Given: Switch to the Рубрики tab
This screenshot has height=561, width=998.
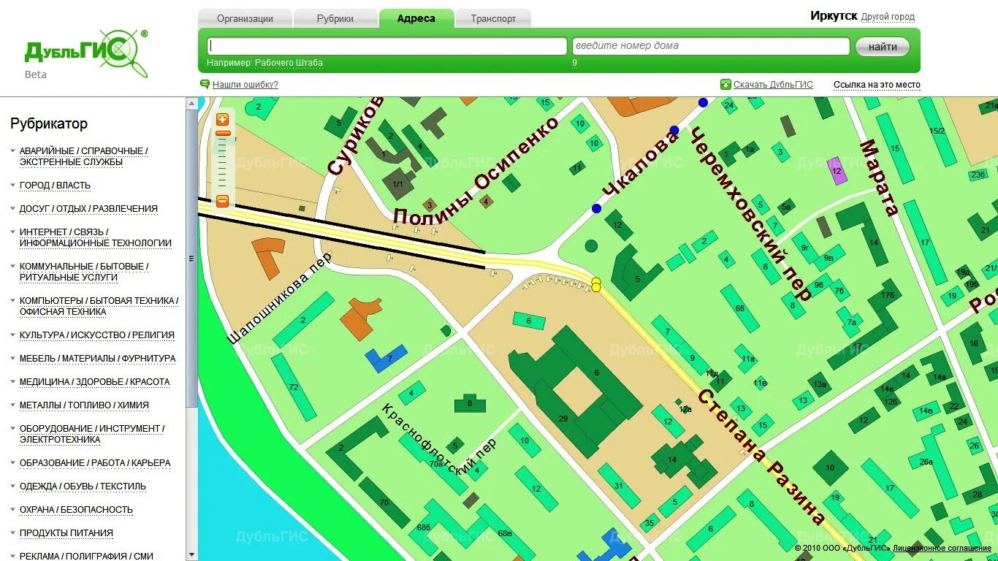Looking at the screenshot, I should click(x=335, y=19).
